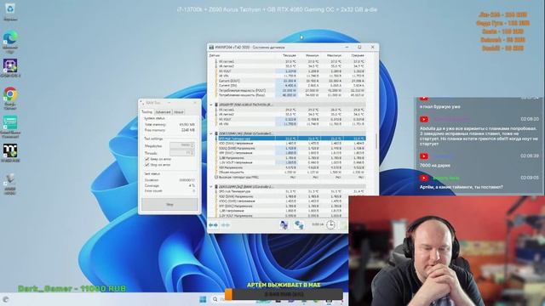Open the black 'm' logo desktop icon
This screenshot has height=306, width=545.
[x=10, y=151]
